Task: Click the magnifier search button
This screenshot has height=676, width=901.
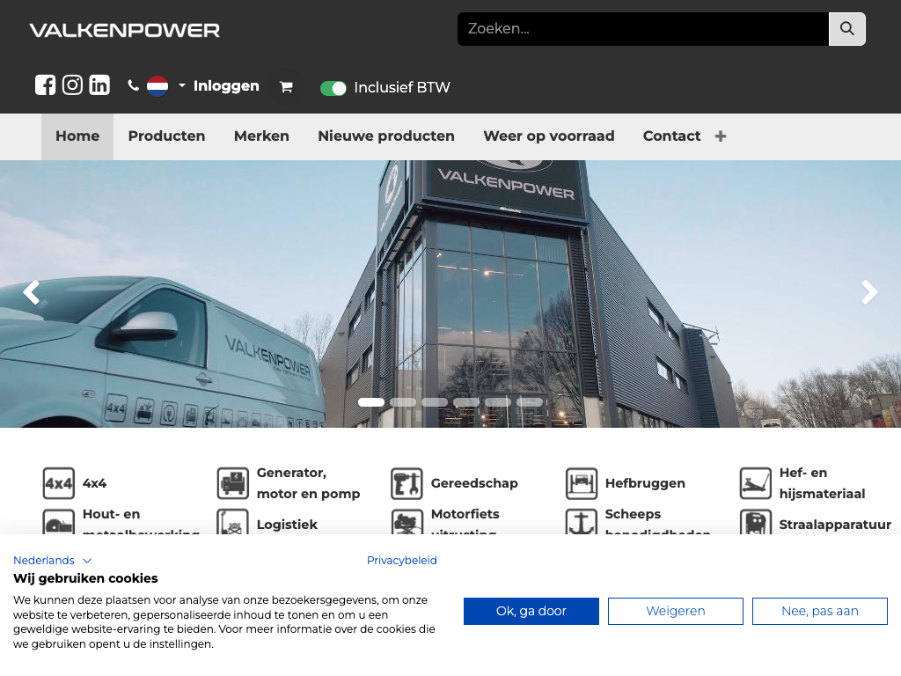Action: tap(846, 29)
